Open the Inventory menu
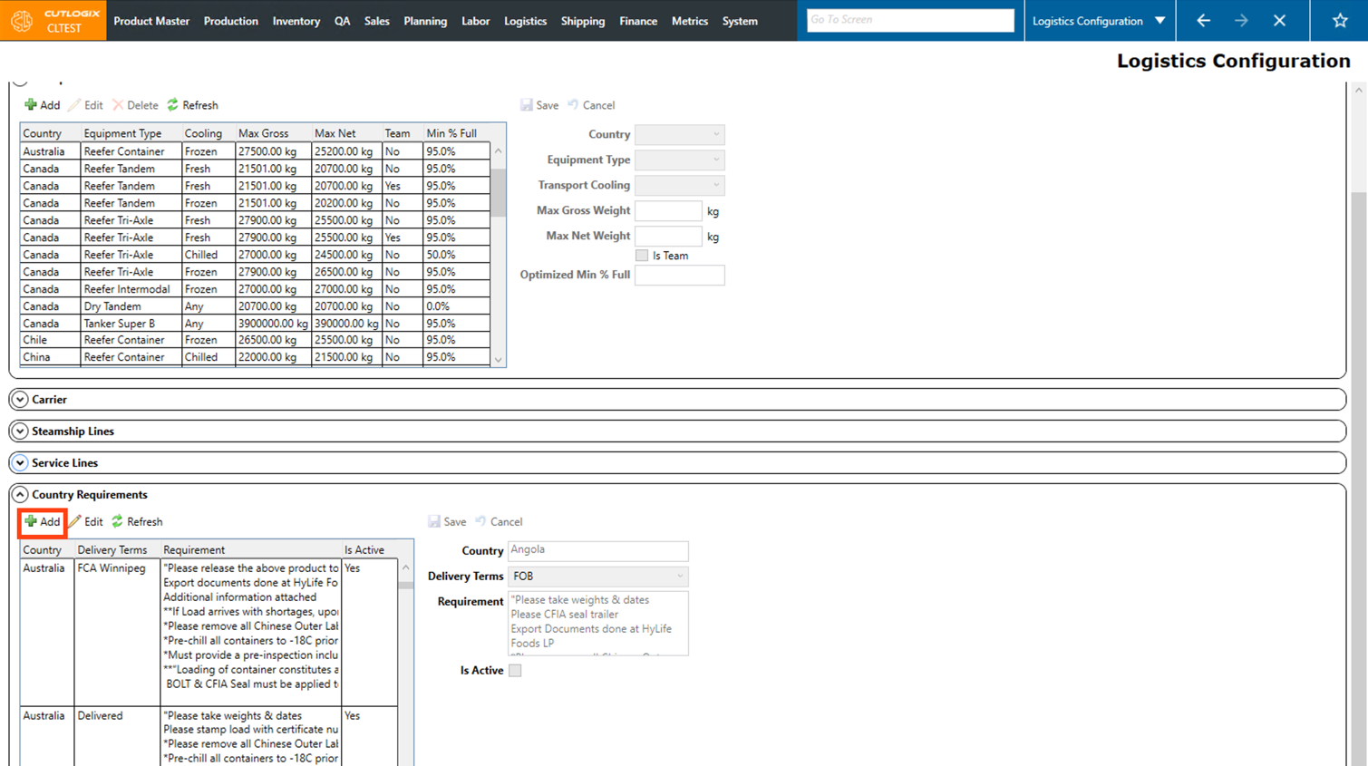Image resolution: width=1368 pixels, height=766 pixels. click(296, 21)
